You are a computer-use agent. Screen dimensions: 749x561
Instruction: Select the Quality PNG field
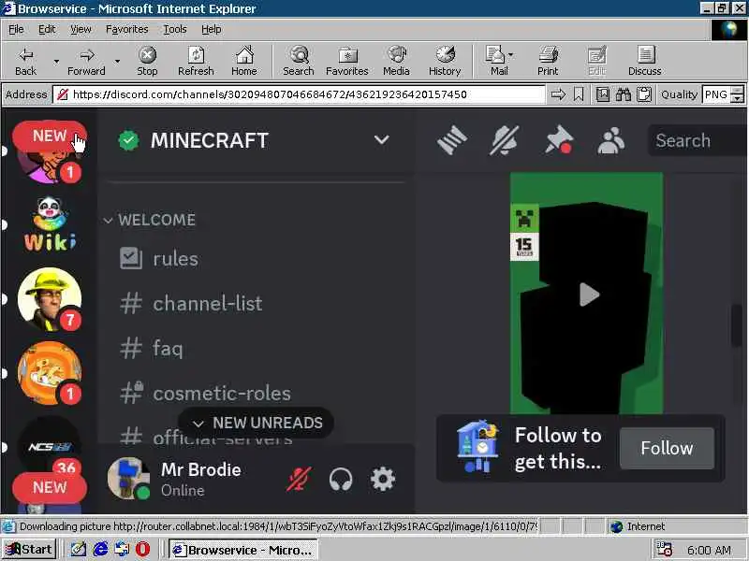point(716,94)
